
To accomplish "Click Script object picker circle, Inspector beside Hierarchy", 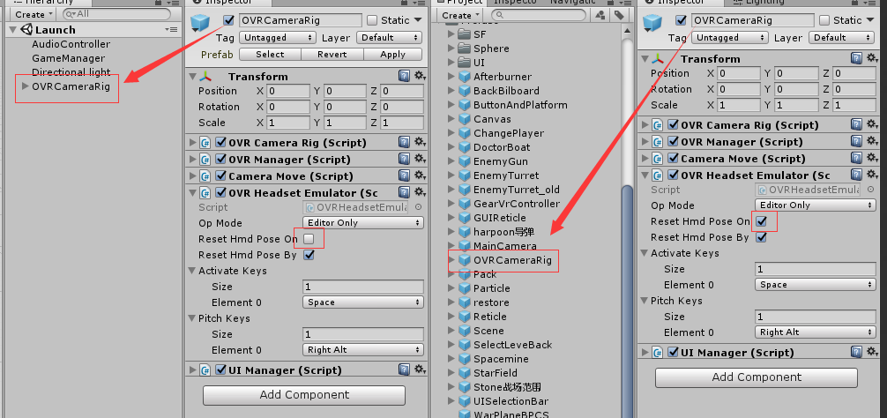I will (418, 207).
